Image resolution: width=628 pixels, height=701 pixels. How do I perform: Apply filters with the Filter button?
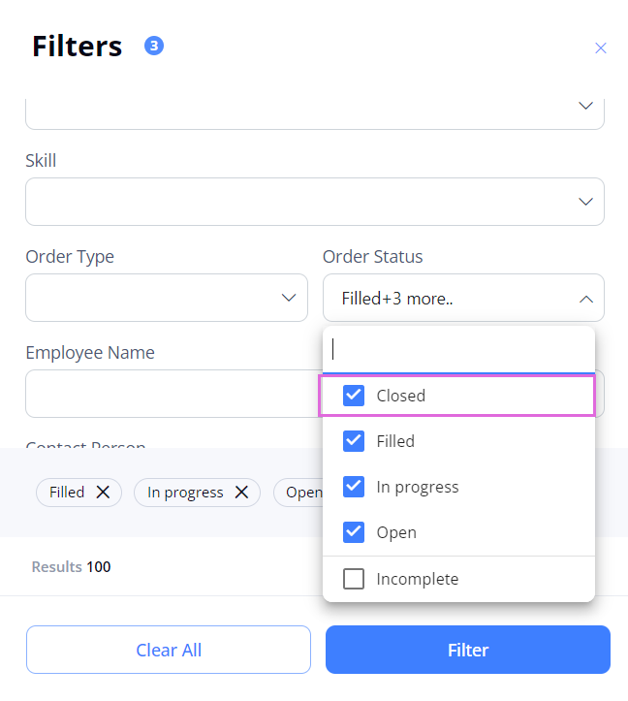coord(468,650)
